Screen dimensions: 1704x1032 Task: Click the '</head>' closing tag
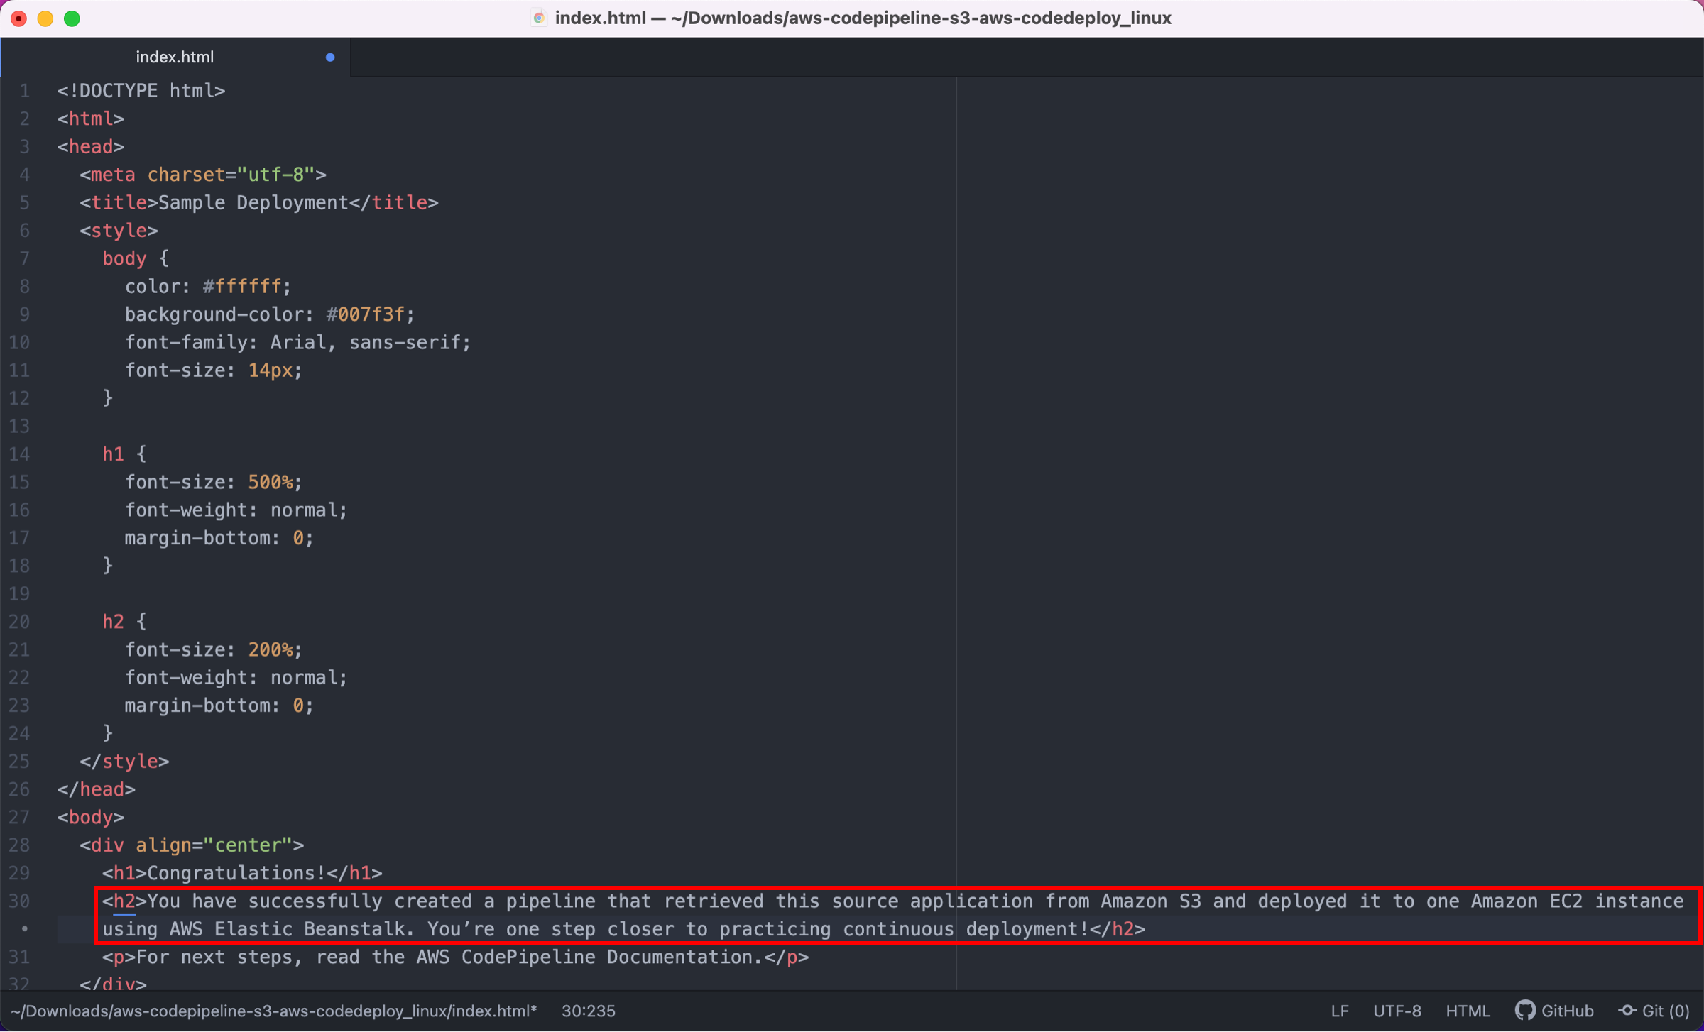click(x=97, y=790)
